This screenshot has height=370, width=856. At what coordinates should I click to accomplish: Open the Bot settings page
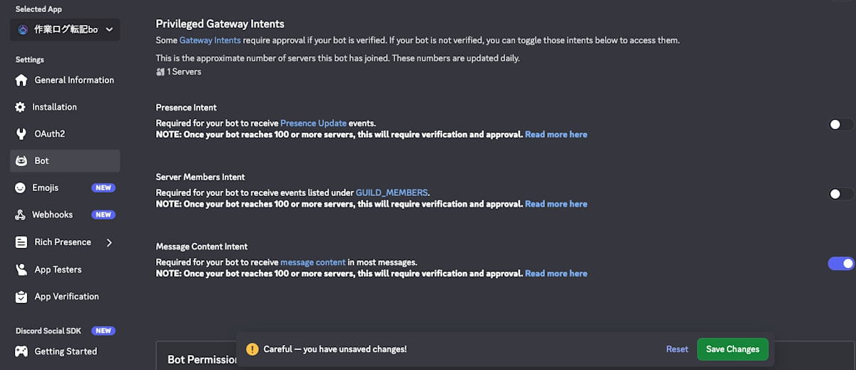42,161
